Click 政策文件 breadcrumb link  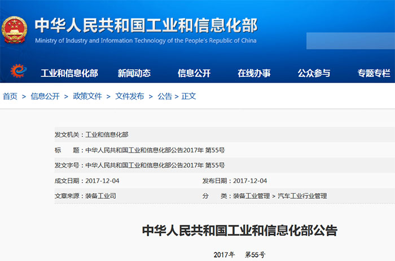pyautogui.click(x=87, y=96)
